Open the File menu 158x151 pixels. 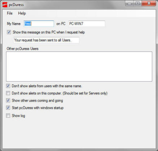click(10, 13)
